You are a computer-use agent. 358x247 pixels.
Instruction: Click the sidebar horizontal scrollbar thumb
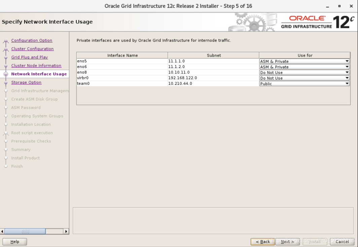click(x=25, y=231)
